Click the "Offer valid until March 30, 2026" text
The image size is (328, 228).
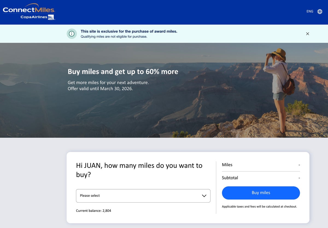pyautogui.click(x=100, y=89)
